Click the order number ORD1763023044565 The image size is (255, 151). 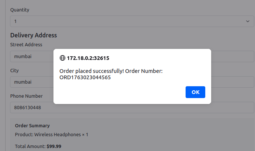click(x=85, y=78)
